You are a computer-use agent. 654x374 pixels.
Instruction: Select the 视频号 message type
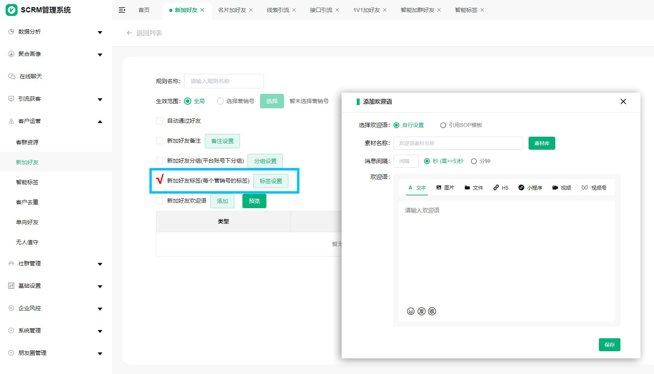point(594,188)
